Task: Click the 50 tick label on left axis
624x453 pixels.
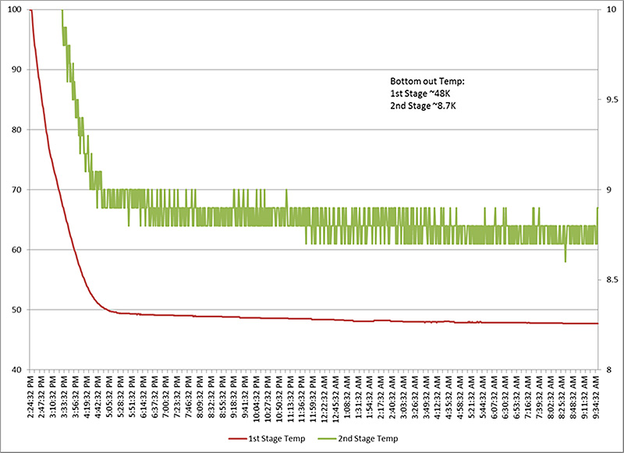Action: pyautogui.click(x=17, y=310)
